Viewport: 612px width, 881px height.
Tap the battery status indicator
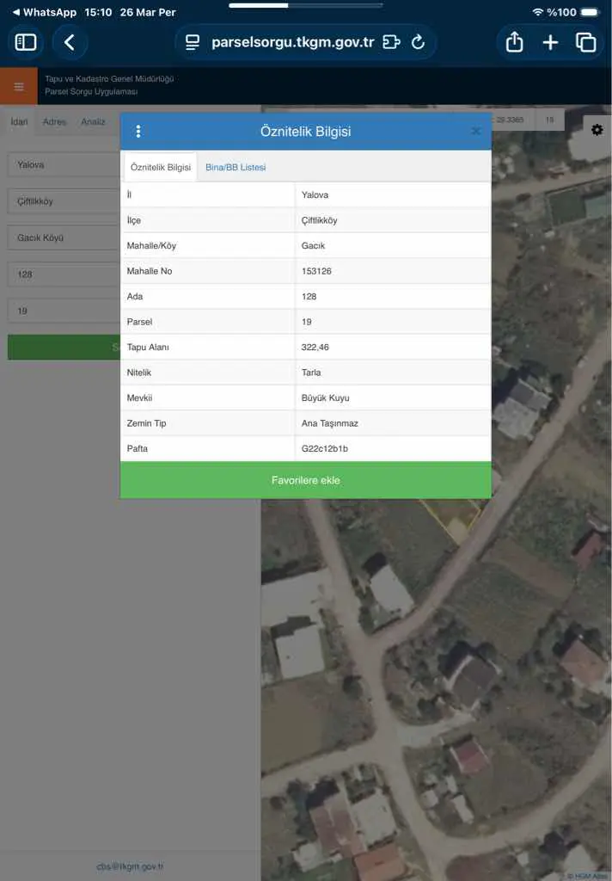point(591,12)
